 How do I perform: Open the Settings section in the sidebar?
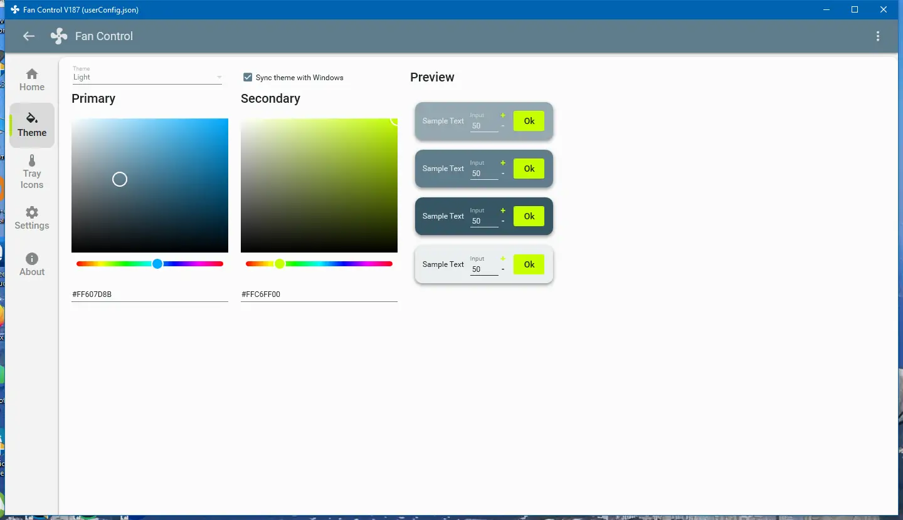pyautogui.click(x=32, y=218)
